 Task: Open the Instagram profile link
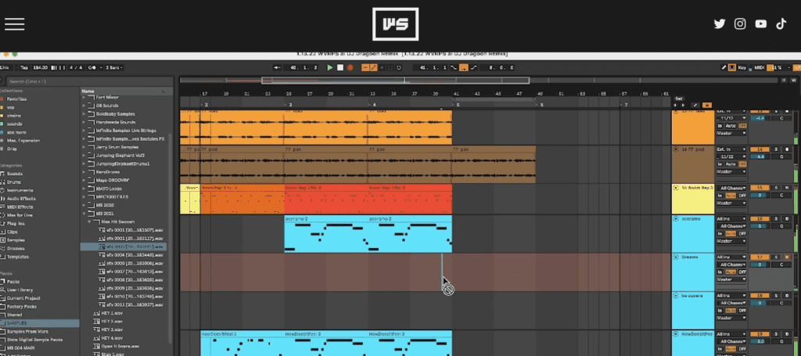[740, 23]
